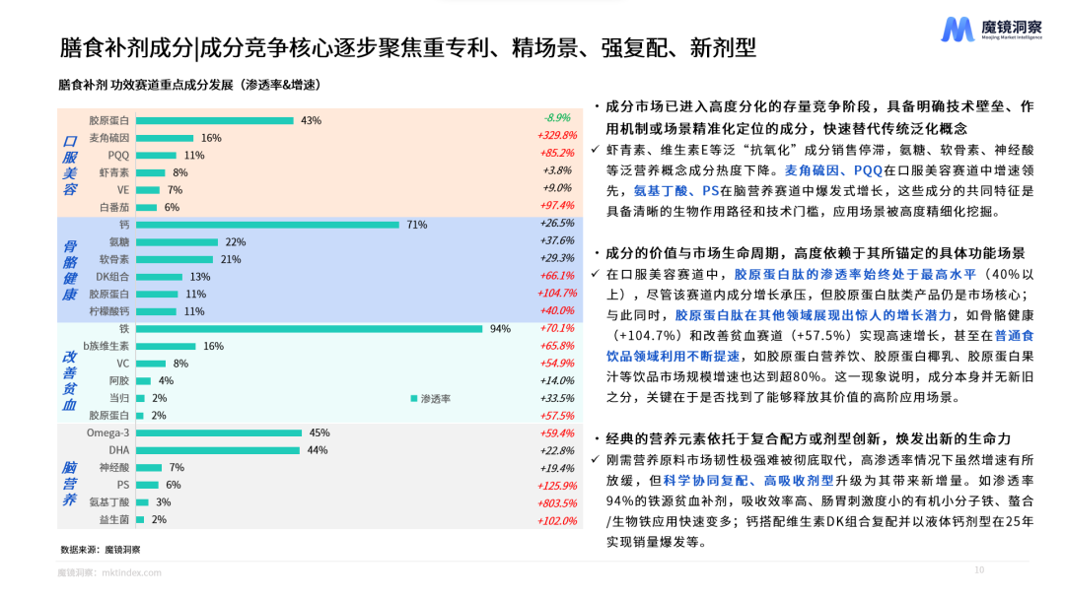Click the DHA row label

click(x=119, y=450)
